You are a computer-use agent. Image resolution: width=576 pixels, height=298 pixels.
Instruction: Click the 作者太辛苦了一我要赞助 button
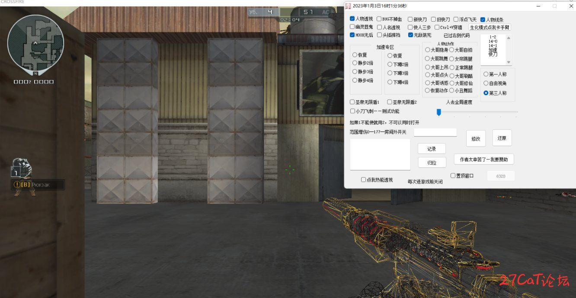[x=484, y=159]
